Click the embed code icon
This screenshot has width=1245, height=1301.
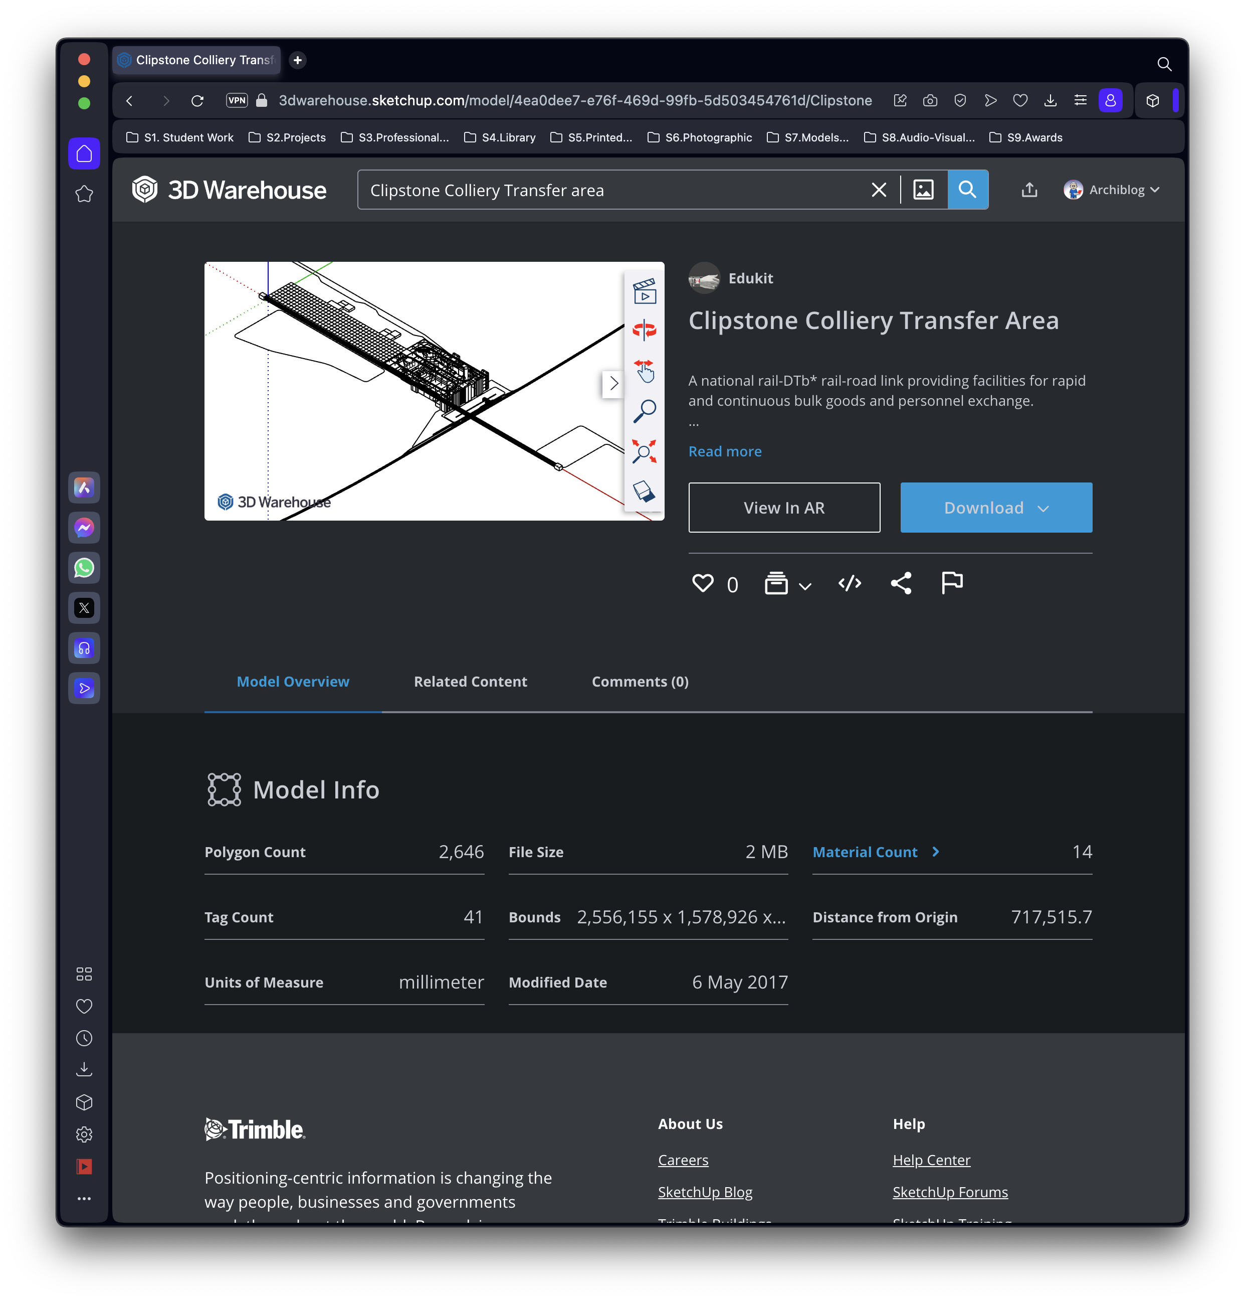850,583
